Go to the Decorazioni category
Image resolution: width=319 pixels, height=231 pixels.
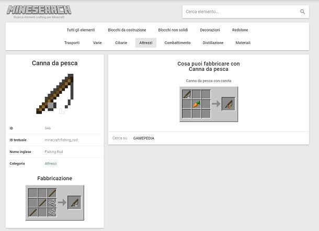(x=210, y=30)
